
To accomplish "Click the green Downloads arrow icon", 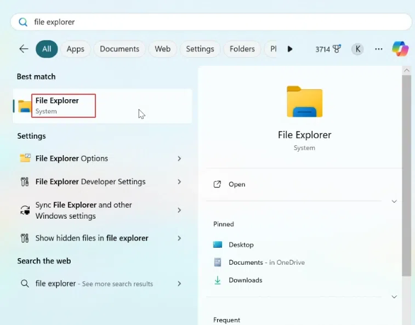I will pyautogui.click(x=218, y=280).
